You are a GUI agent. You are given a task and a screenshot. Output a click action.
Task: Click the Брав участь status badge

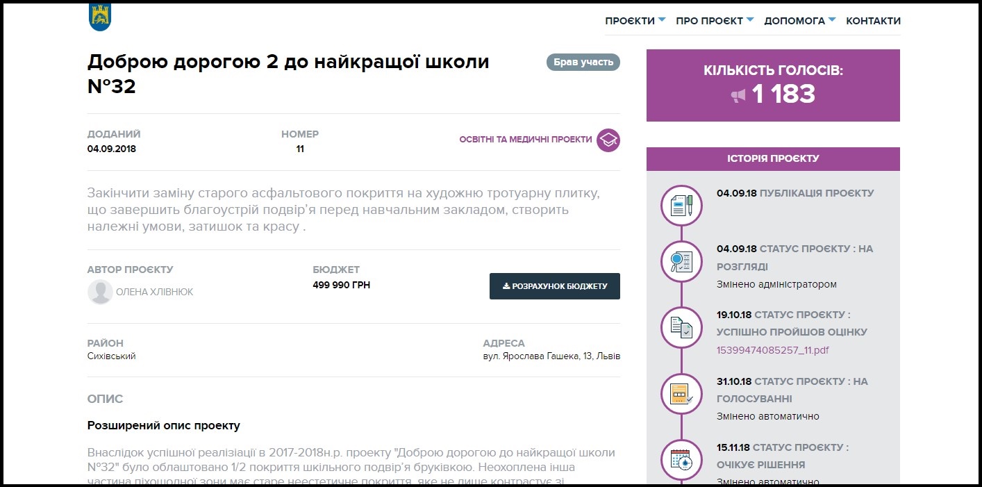(583, 63)
